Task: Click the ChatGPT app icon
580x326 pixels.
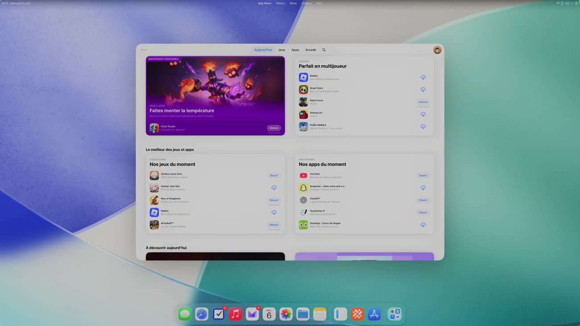Action: coord(303,200)
